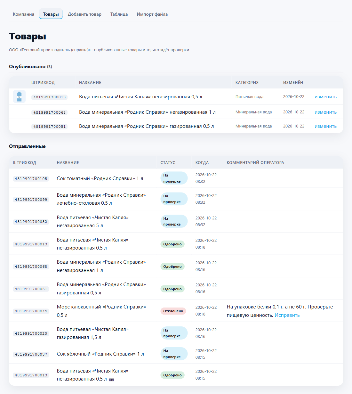Image resolution: width=352 pixels, height=394 pixels.
Task: Click the Комментарий оператора column header
Action: [255, 163]
